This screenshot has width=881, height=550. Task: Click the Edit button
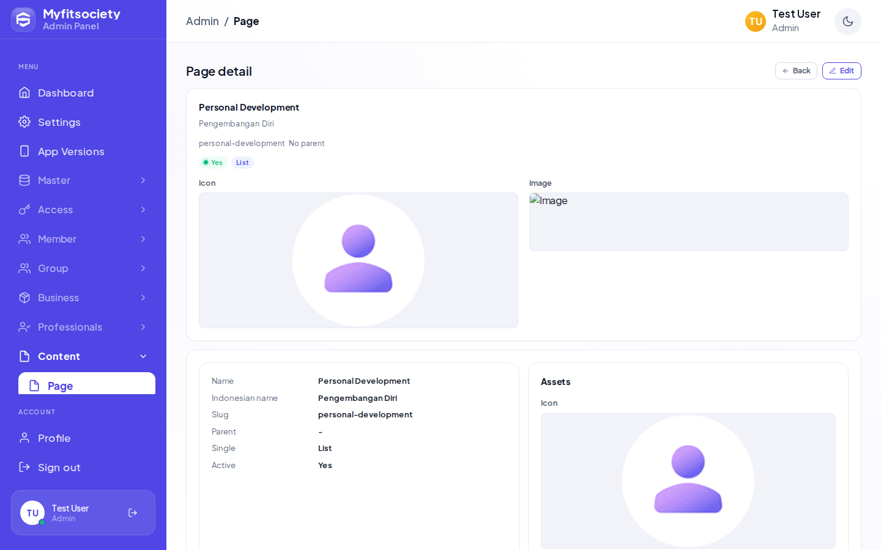point(842,71)
